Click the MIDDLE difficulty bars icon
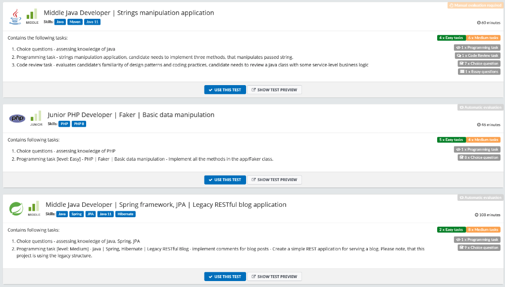The width and height of the screenshot is (505, 287). (x=32, y=14)
